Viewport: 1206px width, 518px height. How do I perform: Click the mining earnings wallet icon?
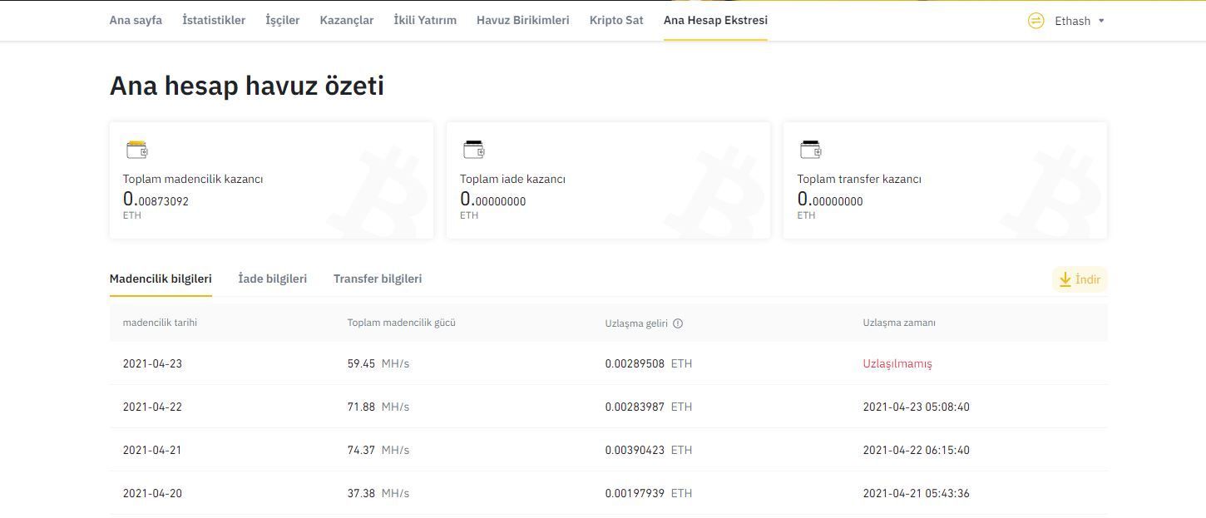click(x=136, y=150)
